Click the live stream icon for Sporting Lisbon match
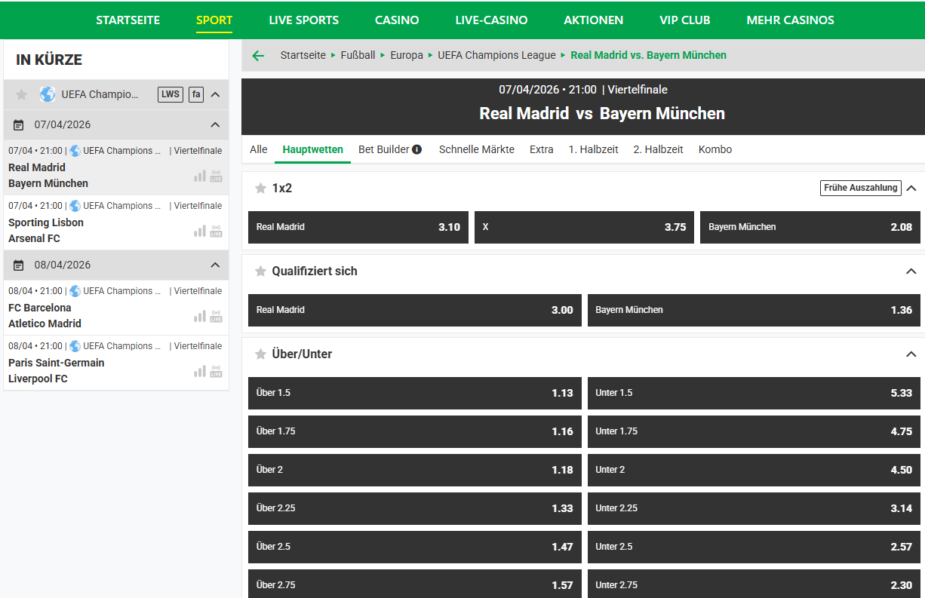This screenshot has width=925, height=598. click(x=217, y=231)
